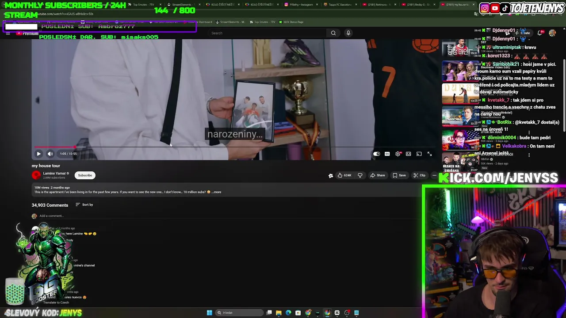Like the video showing 624K likes
This screenshot has height=318, width=566.
[x=344, y=175]
